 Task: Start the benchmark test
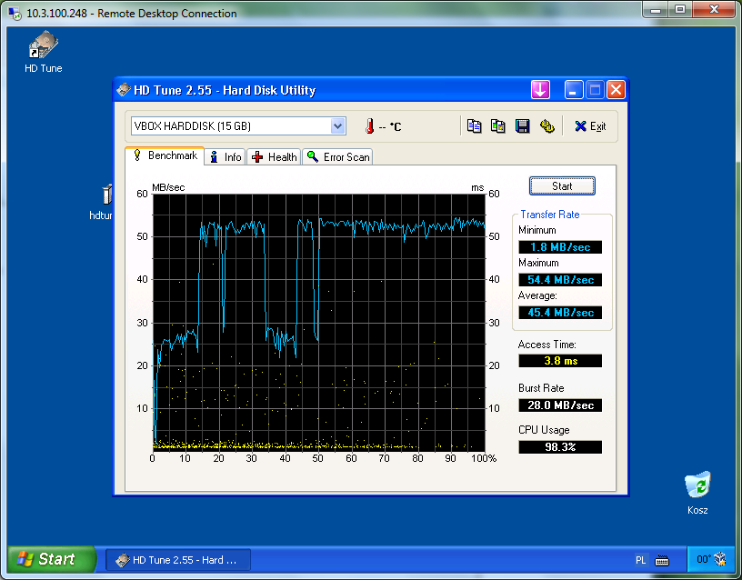[x=562, y=186]
